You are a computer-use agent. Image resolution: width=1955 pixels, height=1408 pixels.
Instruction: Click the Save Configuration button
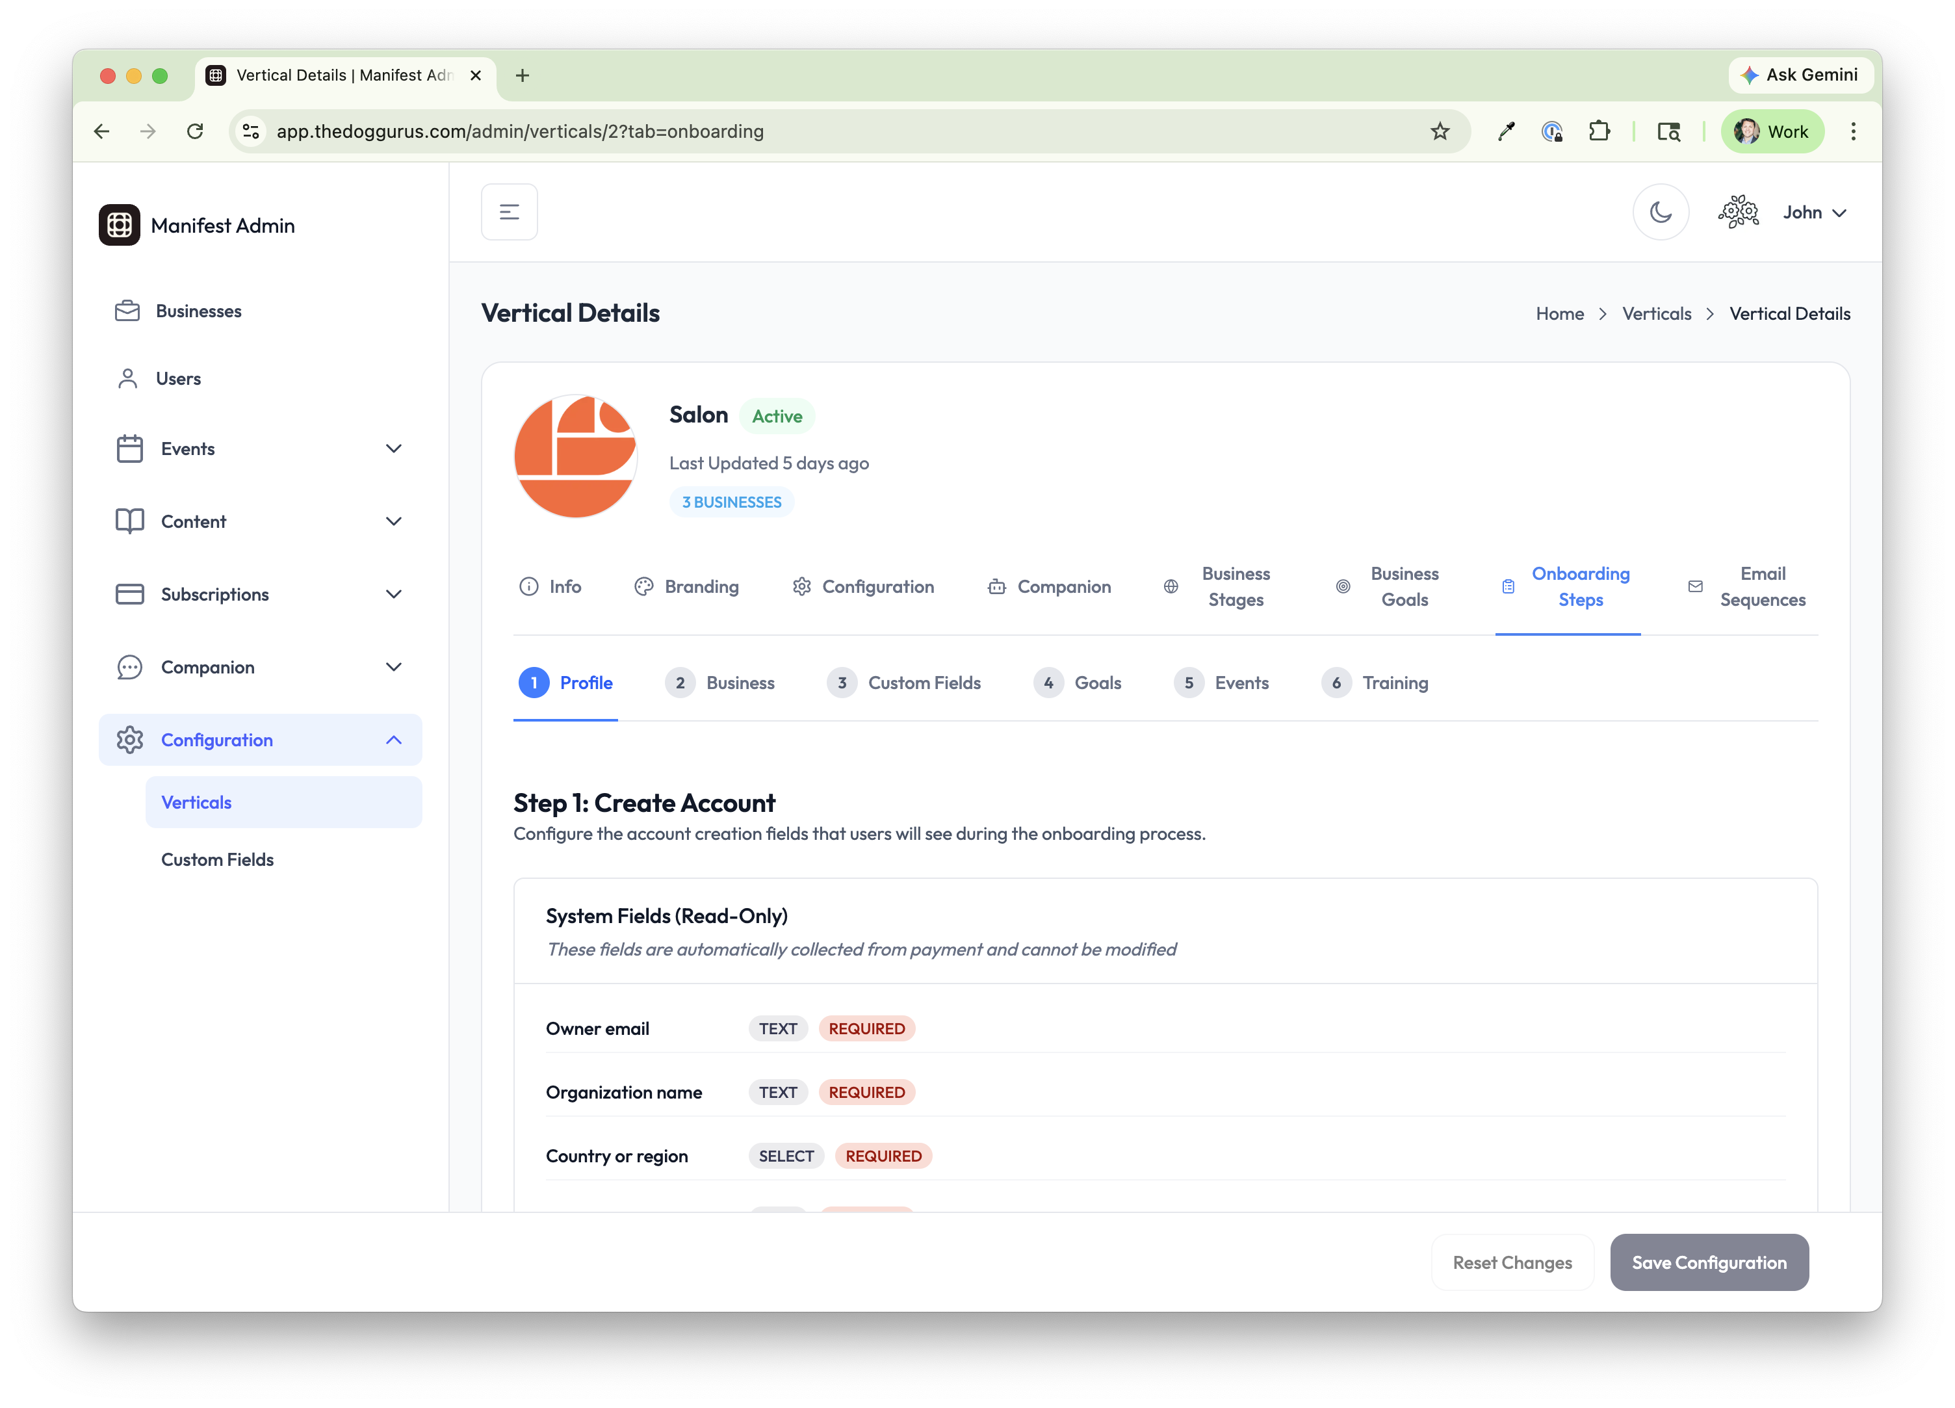(x=1709, y=1262)
